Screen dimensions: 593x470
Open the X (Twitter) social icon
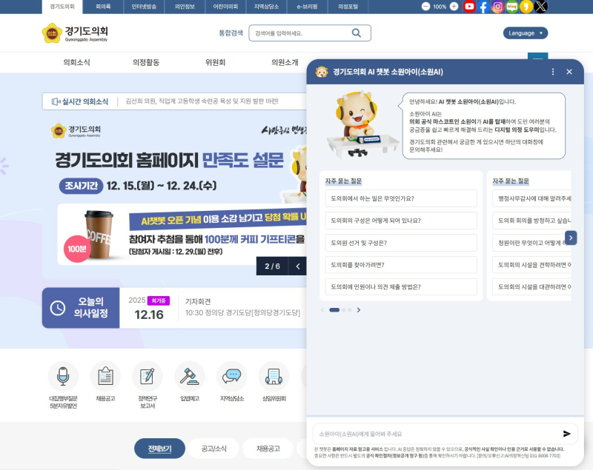point(541,7)
